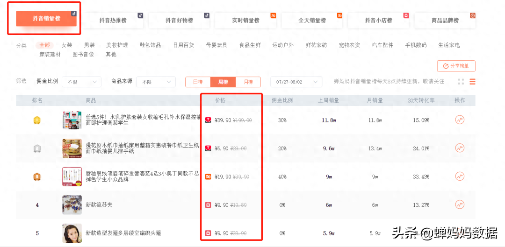
Task: Open the 抖音好物榜 tab
Action: (179, 21)
